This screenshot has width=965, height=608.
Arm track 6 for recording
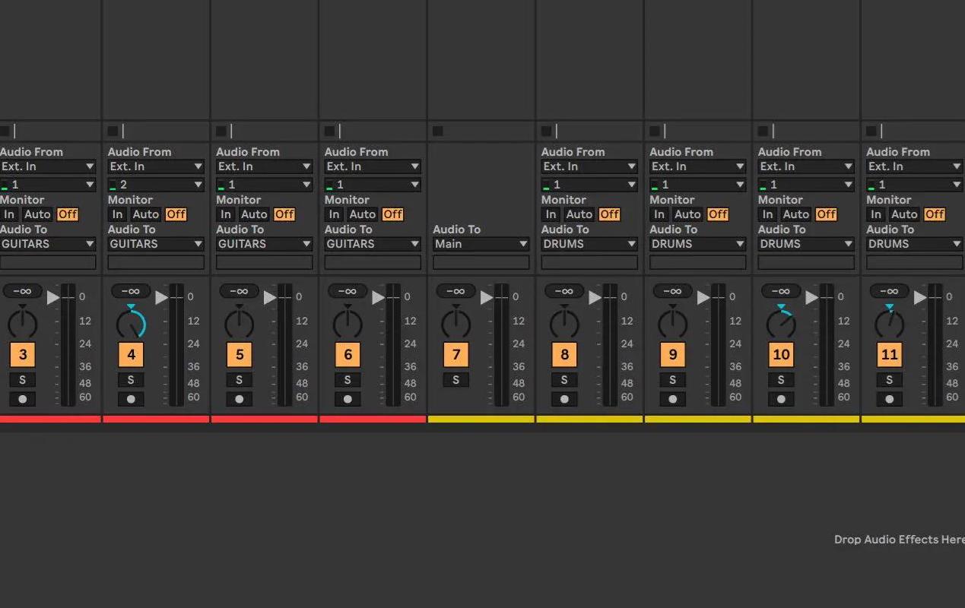pos(348,399)
